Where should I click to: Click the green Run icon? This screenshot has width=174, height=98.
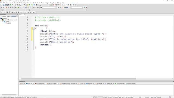30,5
